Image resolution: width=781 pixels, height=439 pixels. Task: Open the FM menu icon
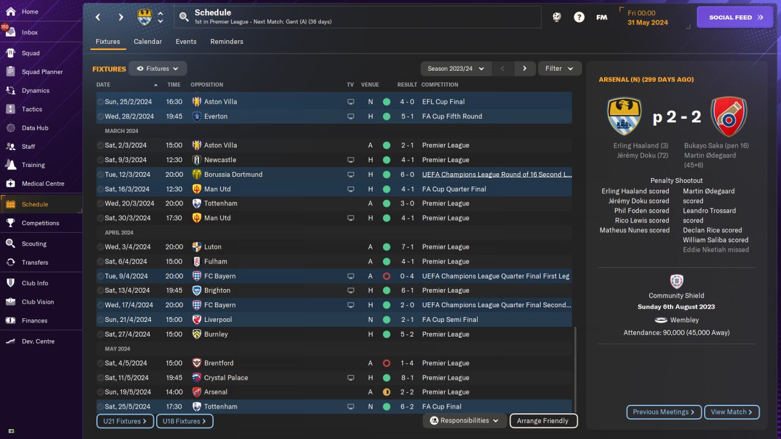(x=602, y=17)
